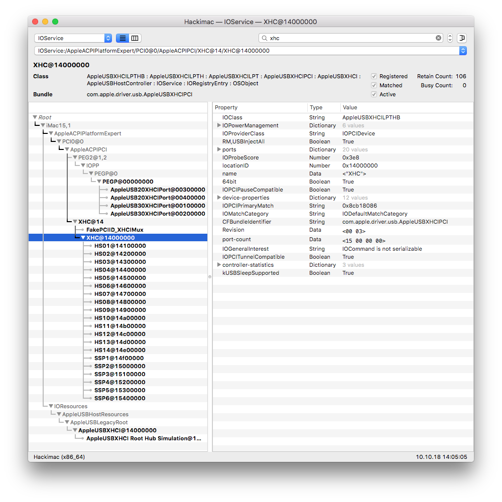Expand controller-statistics dictionary

pos(219,264)
